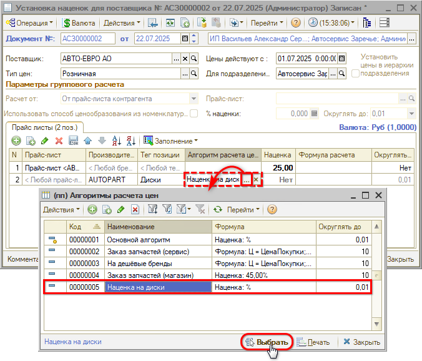Click the red delete-row icon in price lists toolbar
Image resolution: width=422 pixels, height=361 pixels.
(60, 140)
